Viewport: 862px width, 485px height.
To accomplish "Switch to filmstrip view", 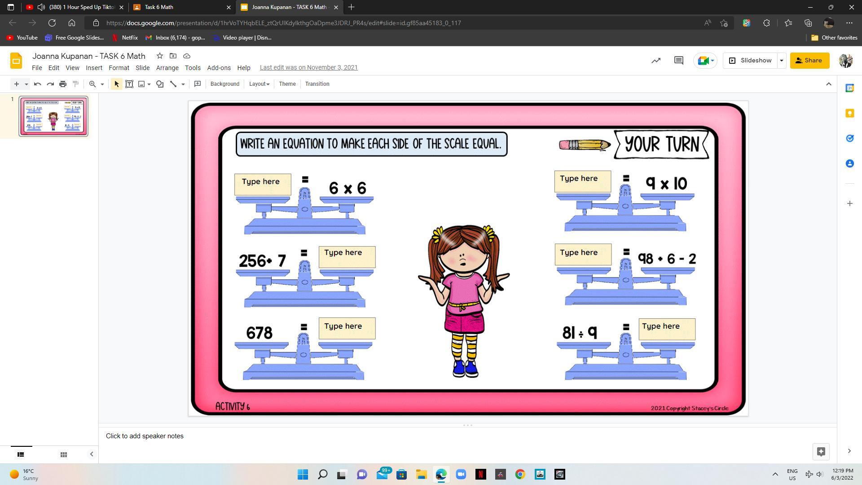I will click(x=21, y=454).
